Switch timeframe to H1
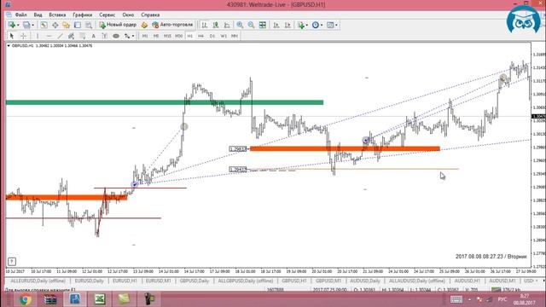Image resolution: width=546 pixels, height=307 pixels. [189, 36]
